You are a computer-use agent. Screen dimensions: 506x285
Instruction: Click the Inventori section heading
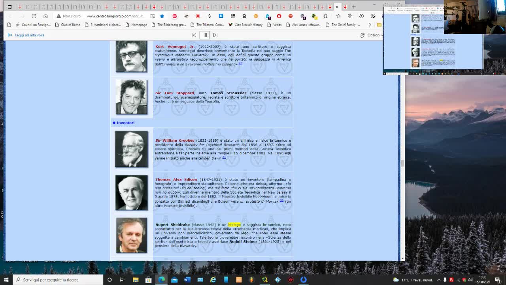[125, 123]
